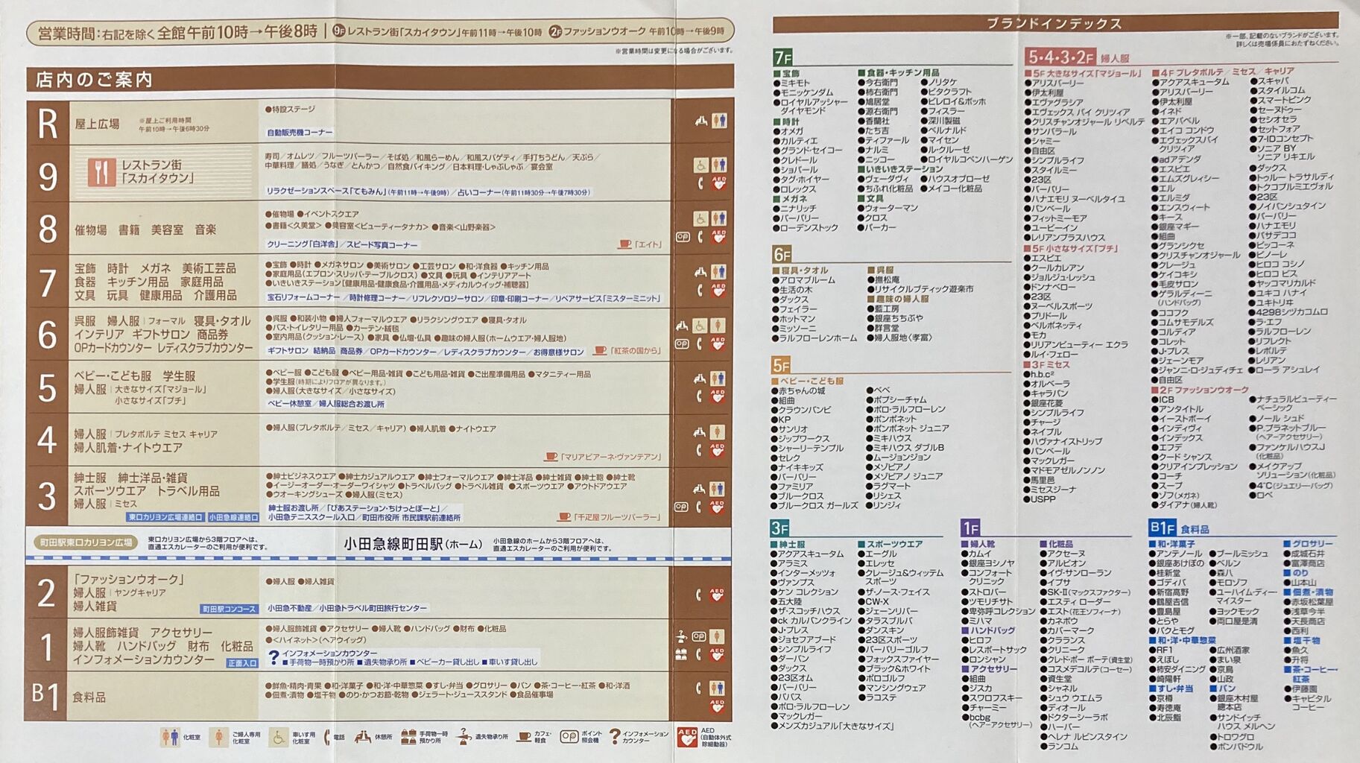Click ベビー休憩室 on floor 5
Image resolution: width=1360 pixels, height=763 pixels.
pos(290,404)
